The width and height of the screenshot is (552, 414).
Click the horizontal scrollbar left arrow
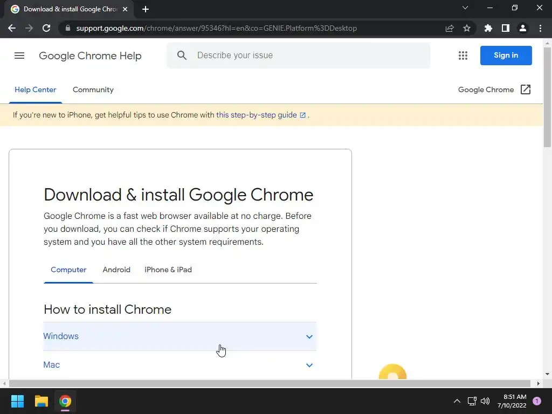tap(4, 383)
